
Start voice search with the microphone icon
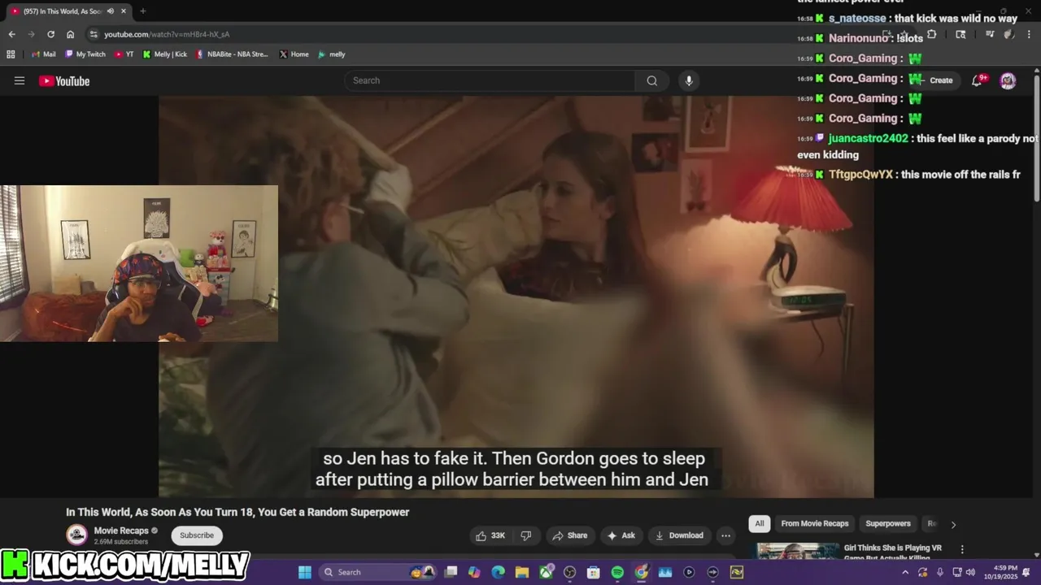689,80
